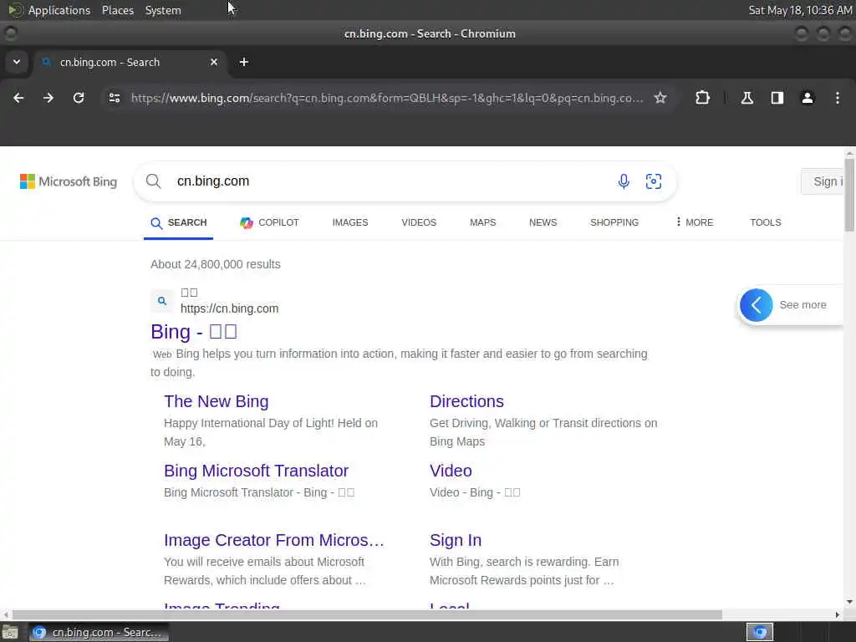Expand the See more arrow button
This screenshot has height=642, width=856.
pyautogui.click(x=756, y=305)
